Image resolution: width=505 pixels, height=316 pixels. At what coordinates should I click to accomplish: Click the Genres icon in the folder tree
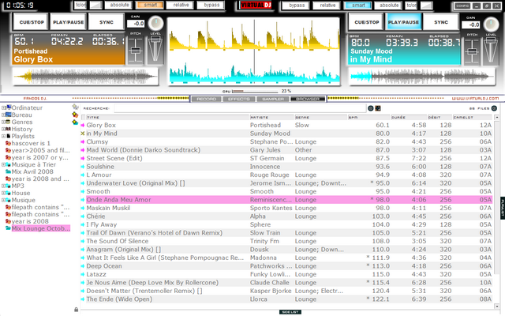click(x=9, y=122)
